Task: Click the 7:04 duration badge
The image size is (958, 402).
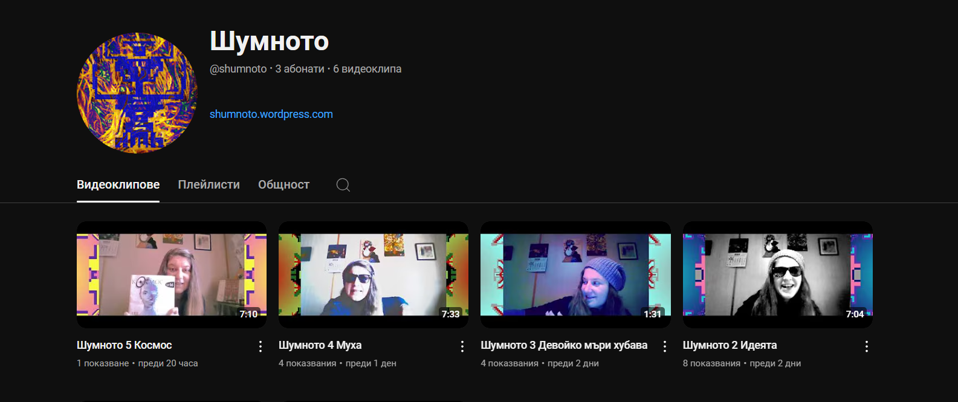Action: pos(855,314)
